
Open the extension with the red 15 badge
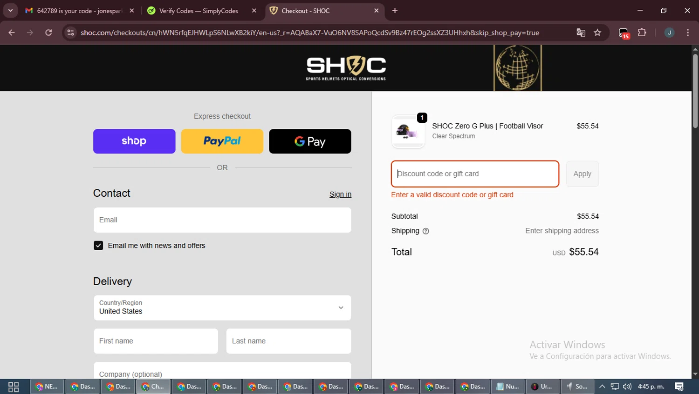tap(624, 33)
